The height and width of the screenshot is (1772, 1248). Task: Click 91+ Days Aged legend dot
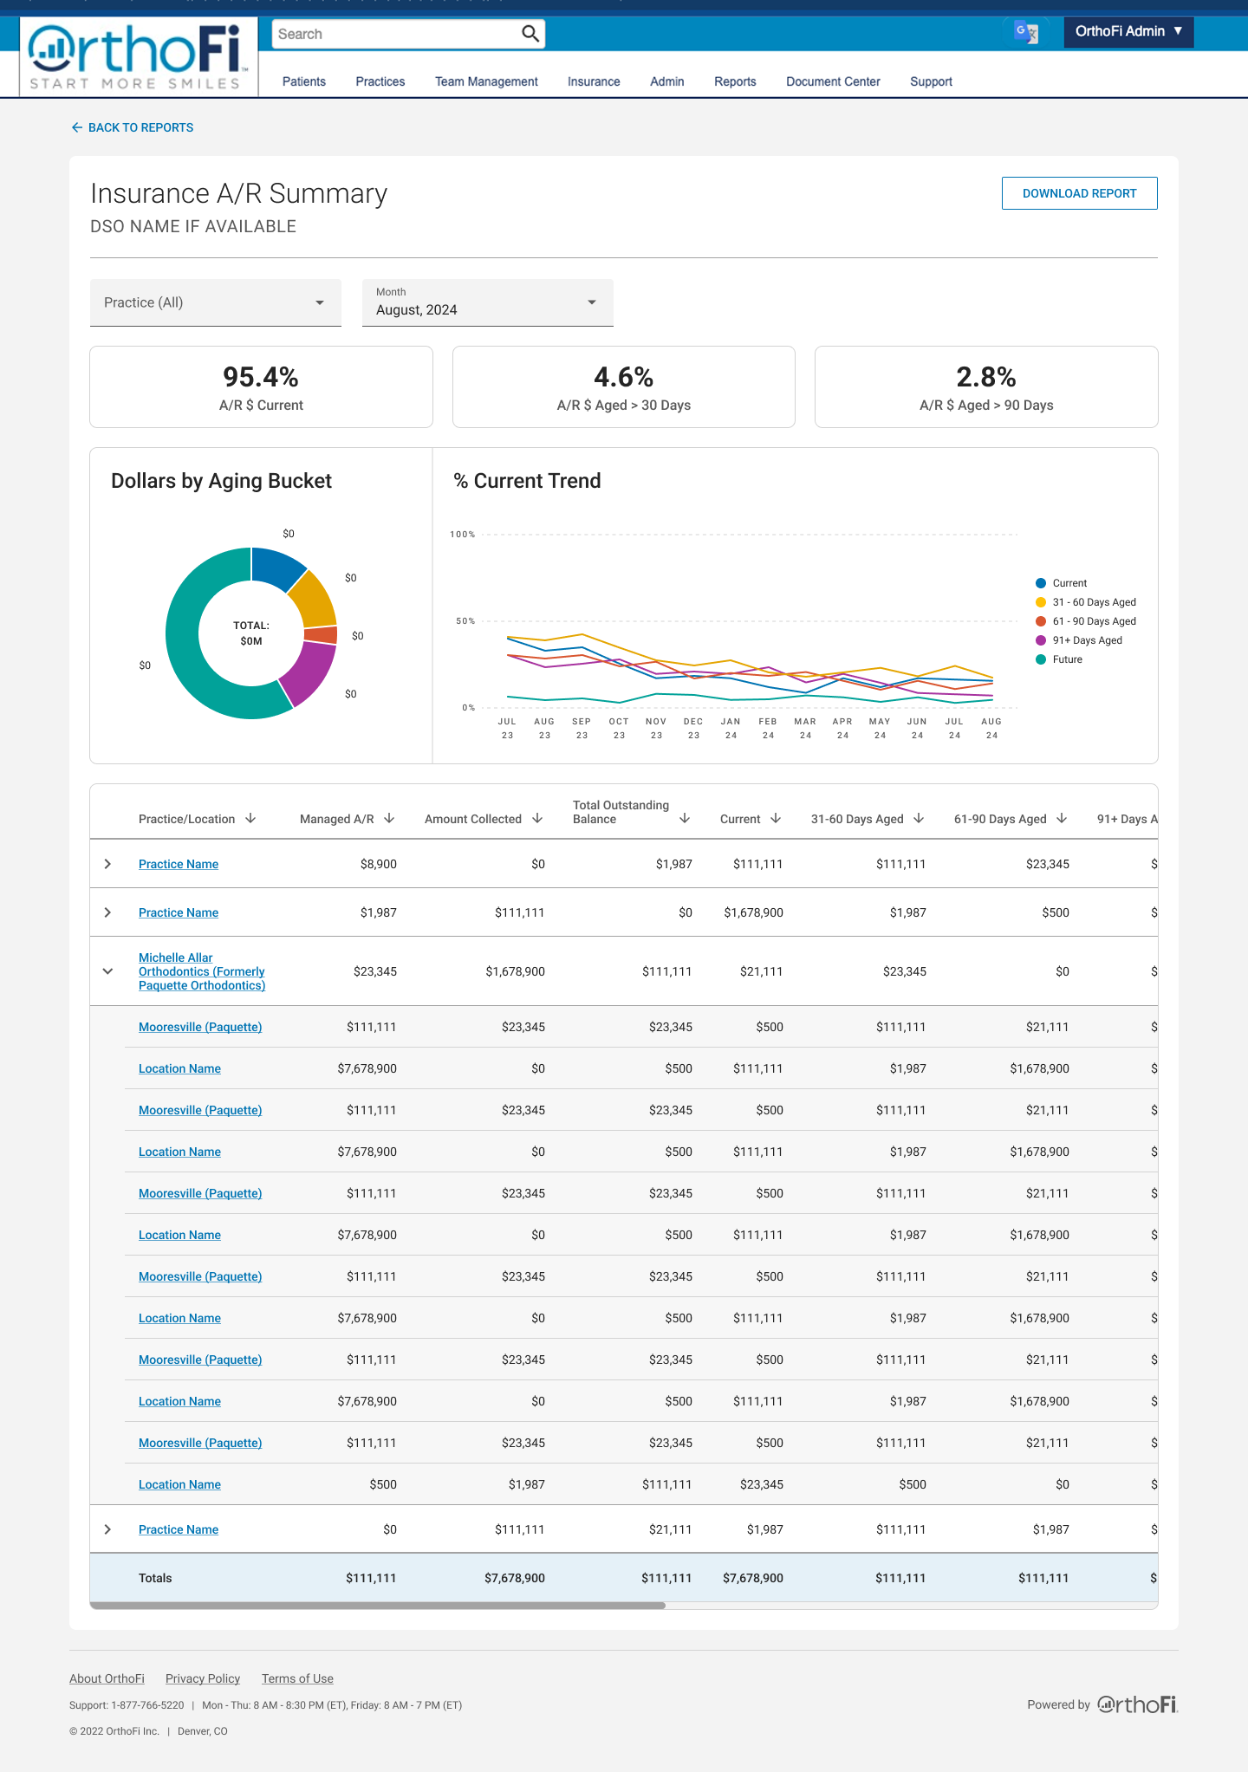click(1041, 640)
